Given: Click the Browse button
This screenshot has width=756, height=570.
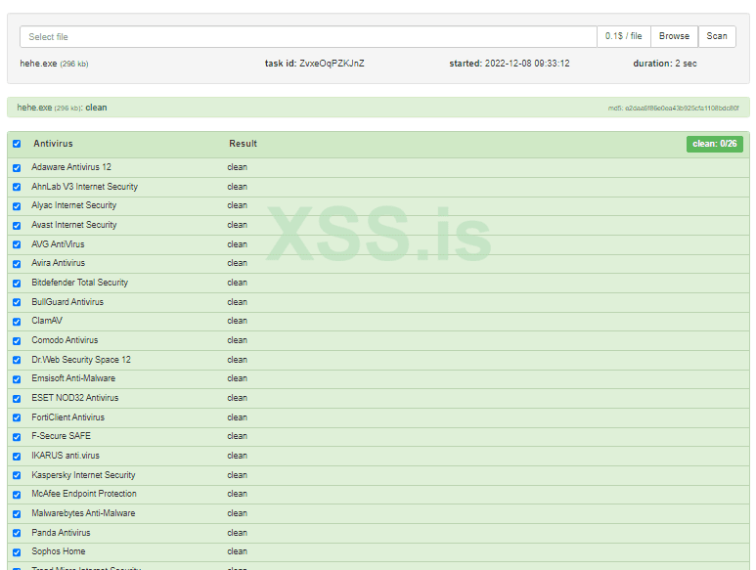Looking at the screenshot, I should (x=674, y=36).
